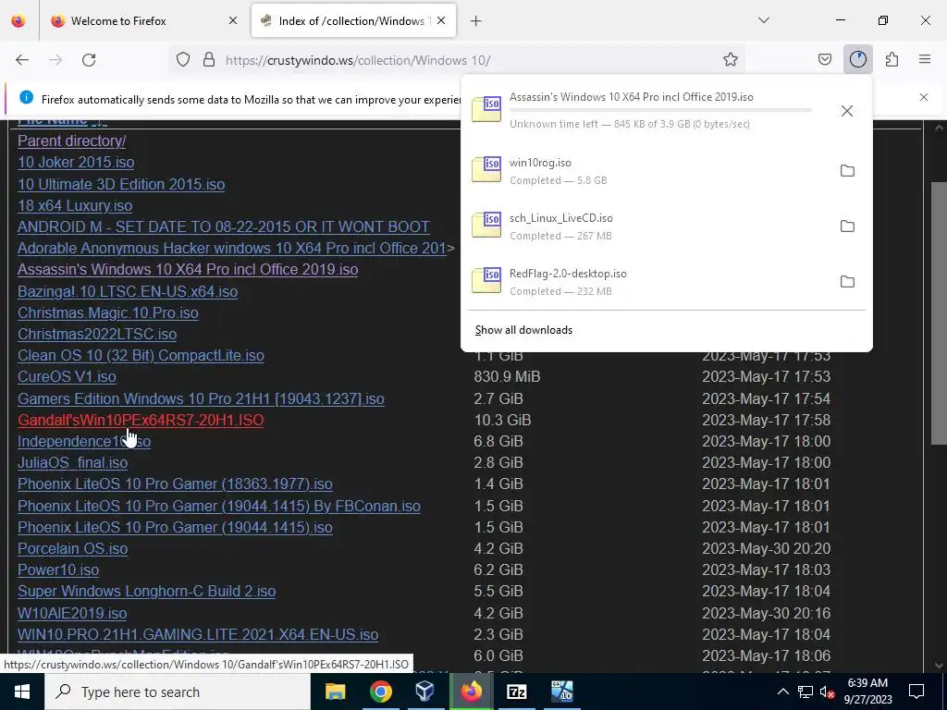947x710 pixels.
Task: Download Phoenix LiteOS 10 Pro Gamer (18363.1977).iso
Action: tap(175, 484)
